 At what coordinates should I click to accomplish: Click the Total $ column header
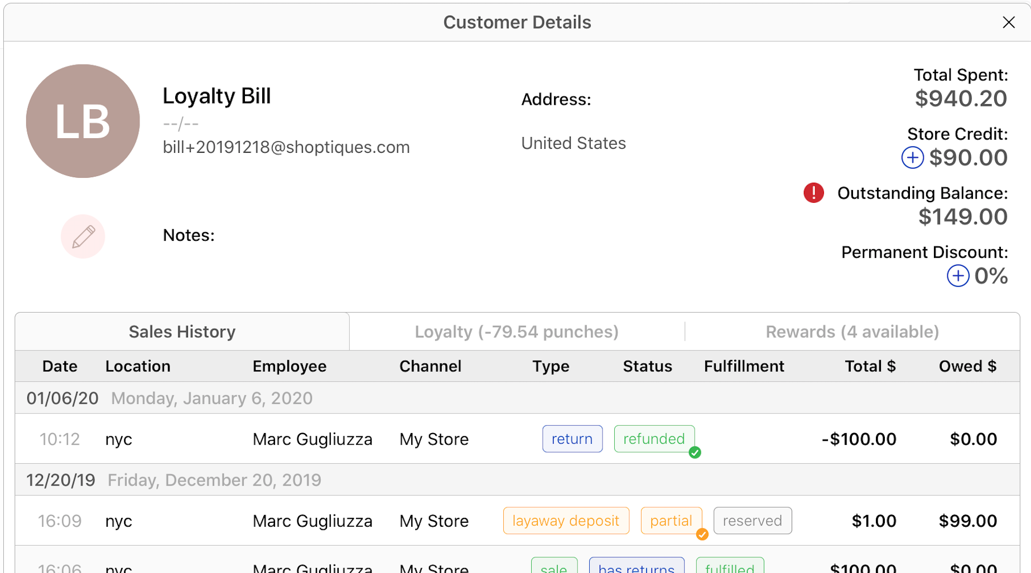pyautogui.click(x=870, y=366)
